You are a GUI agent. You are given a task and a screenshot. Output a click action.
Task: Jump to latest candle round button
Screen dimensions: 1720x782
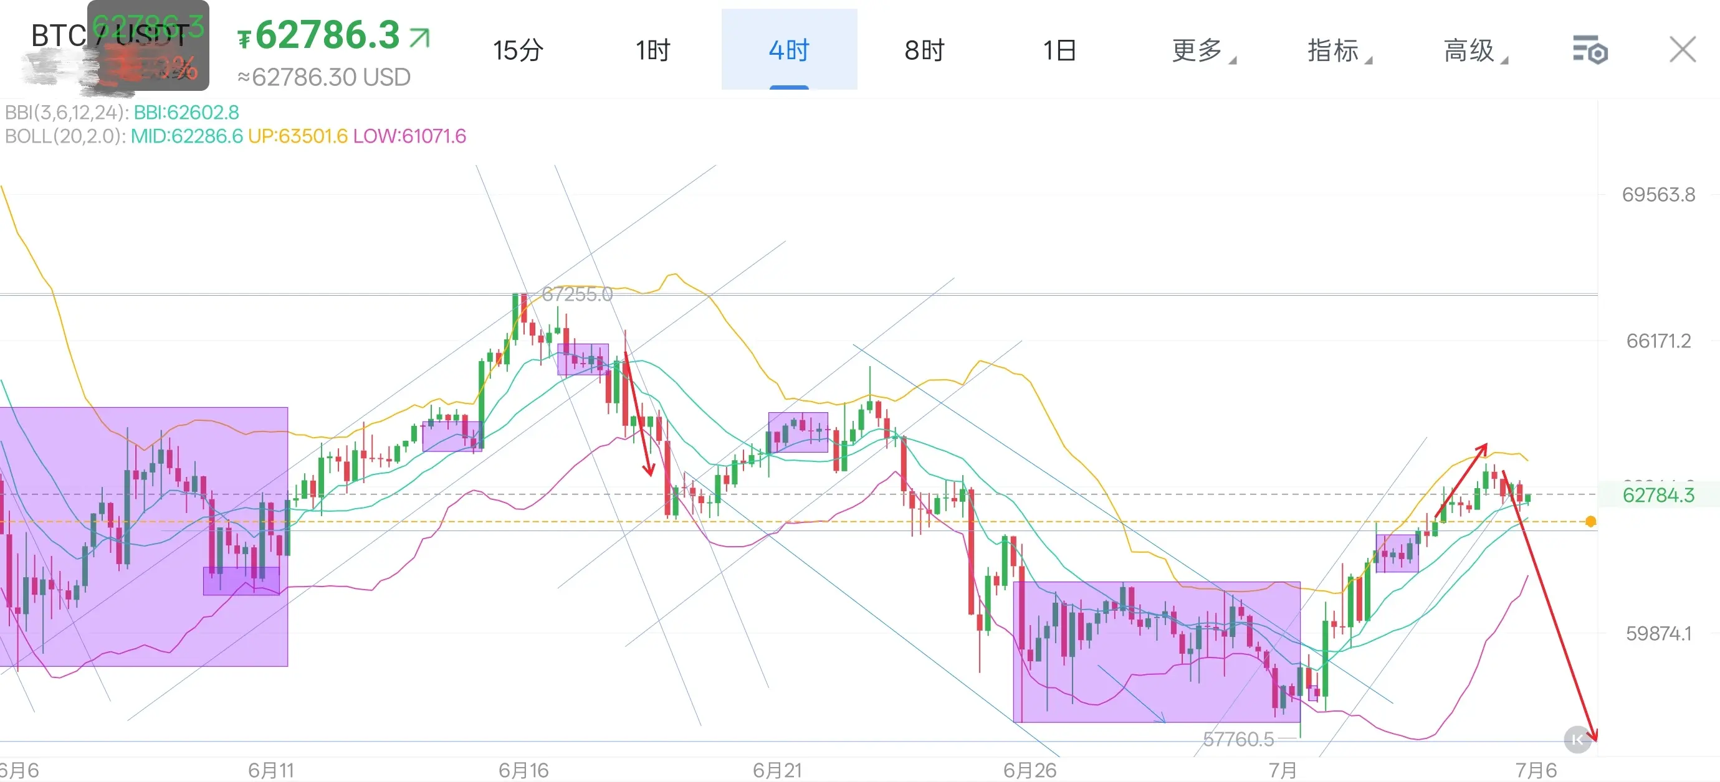pyautogui.click(x=1578, y=739)
